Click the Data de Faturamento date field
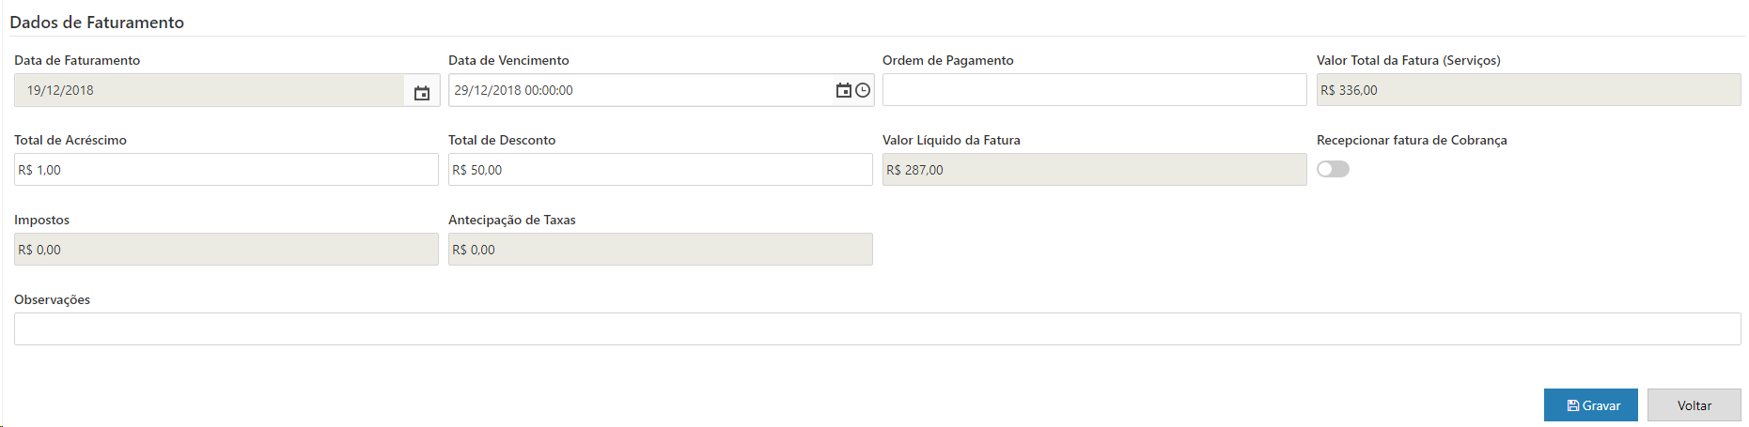Screen dimensions: 1749x427 209,90
